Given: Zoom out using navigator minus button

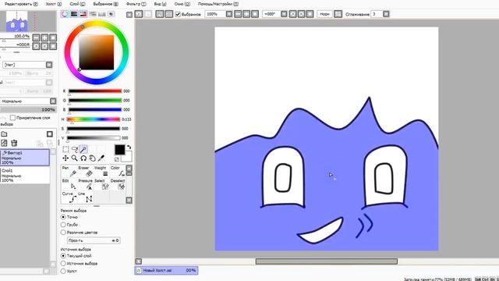Looking at the screenshot, I should (37, 37).
